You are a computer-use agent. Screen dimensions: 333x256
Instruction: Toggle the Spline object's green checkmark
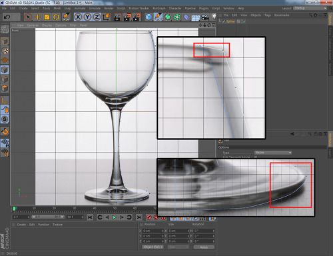244,21
